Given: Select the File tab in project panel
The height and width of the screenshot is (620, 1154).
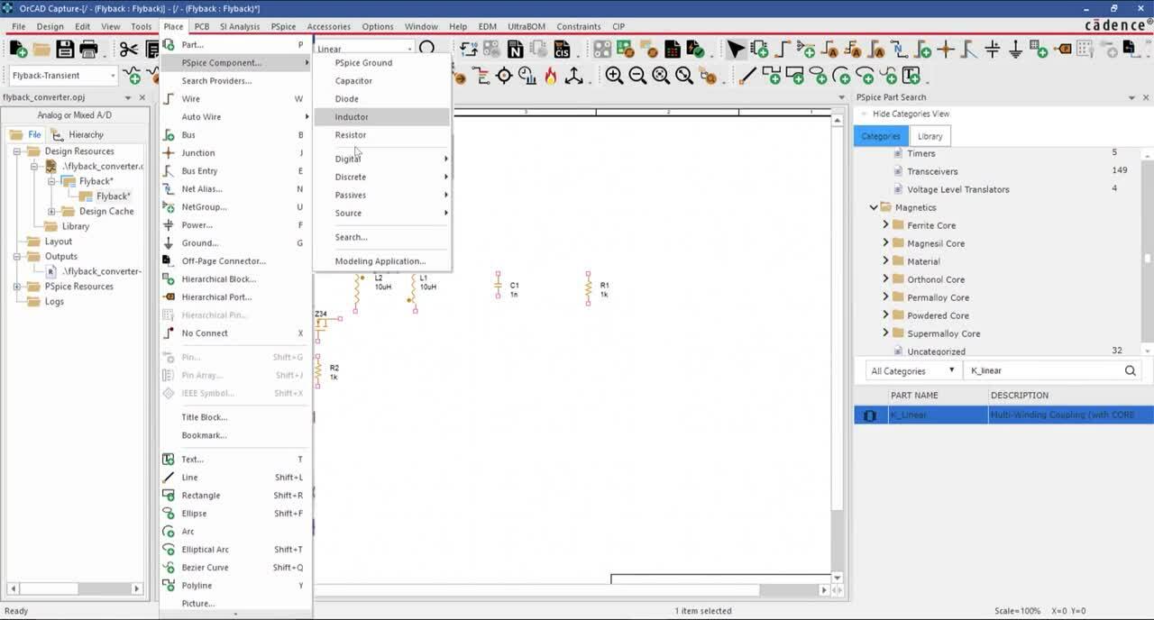Looking at the screenshot, I should [26, 134].
